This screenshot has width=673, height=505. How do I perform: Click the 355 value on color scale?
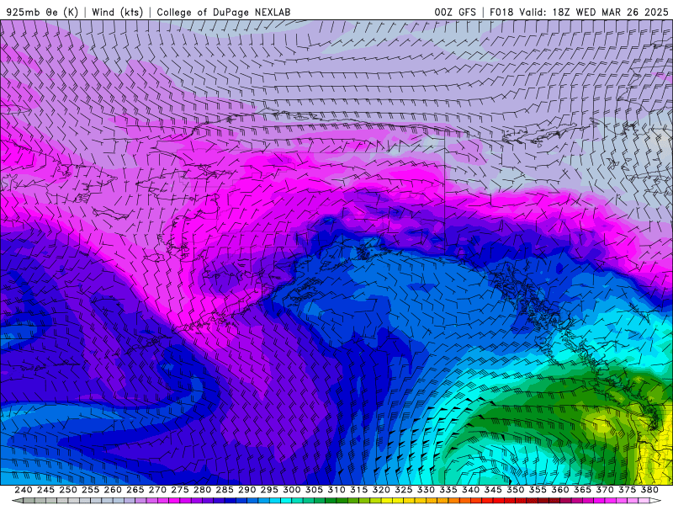tap(538, 490)
